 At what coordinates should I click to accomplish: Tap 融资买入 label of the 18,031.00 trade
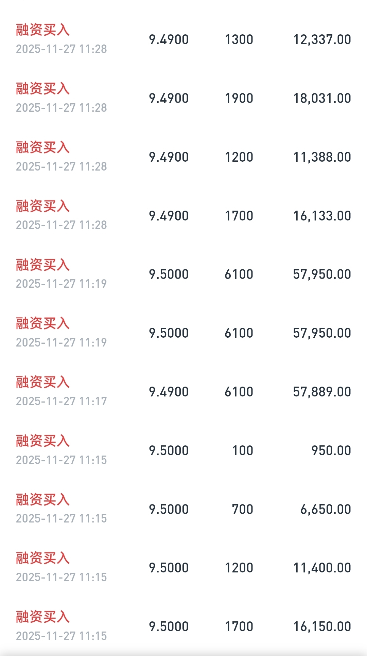pos(43,89)
